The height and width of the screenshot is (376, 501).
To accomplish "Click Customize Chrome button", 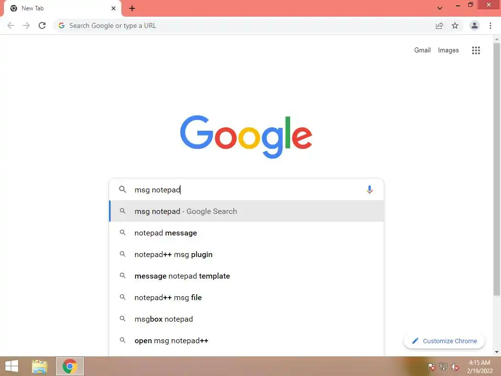I will pyautogui.click(x=444, y=341).
